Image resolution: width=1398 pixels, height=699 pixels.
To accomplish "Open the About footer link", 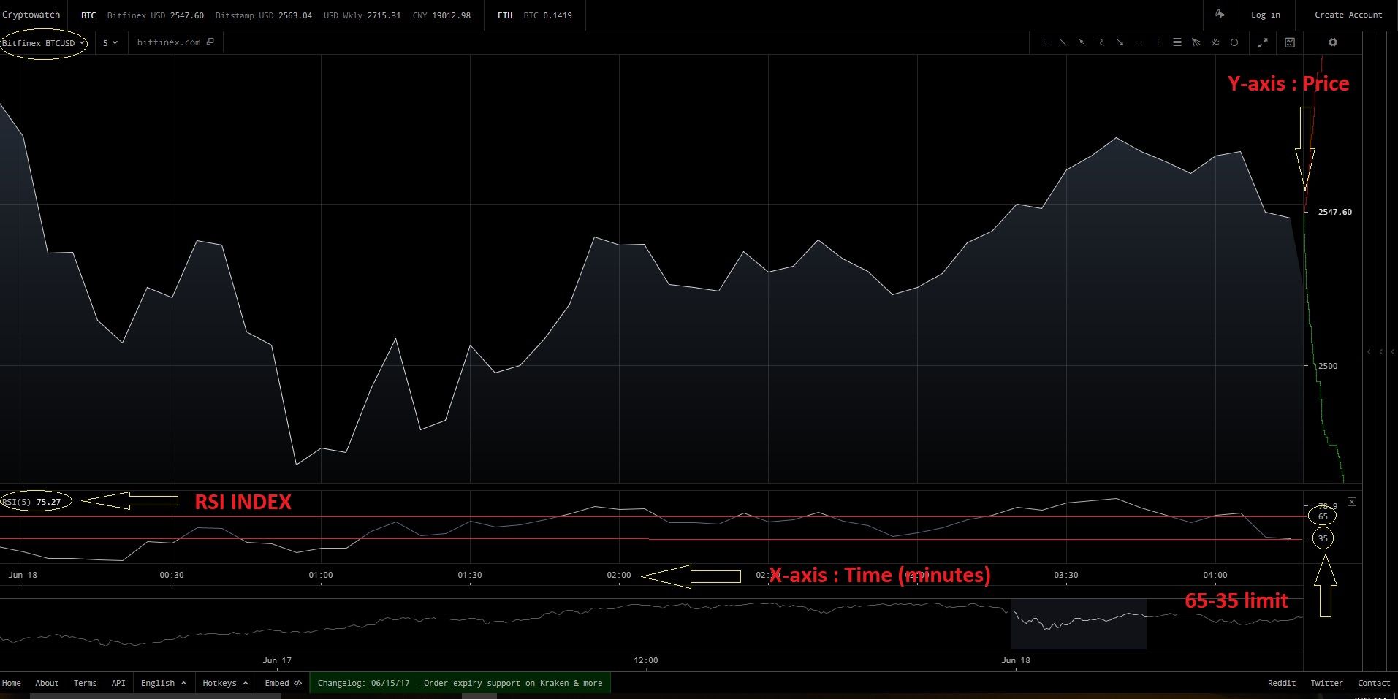I will [x=47, y=683].
